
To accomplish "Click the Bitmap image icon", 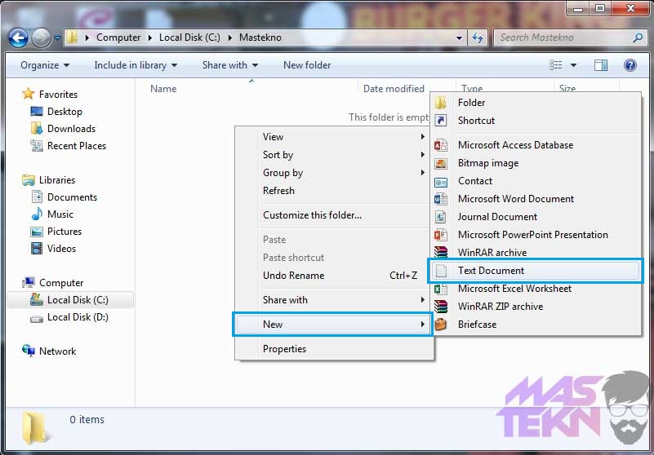I will coord(440,163).
